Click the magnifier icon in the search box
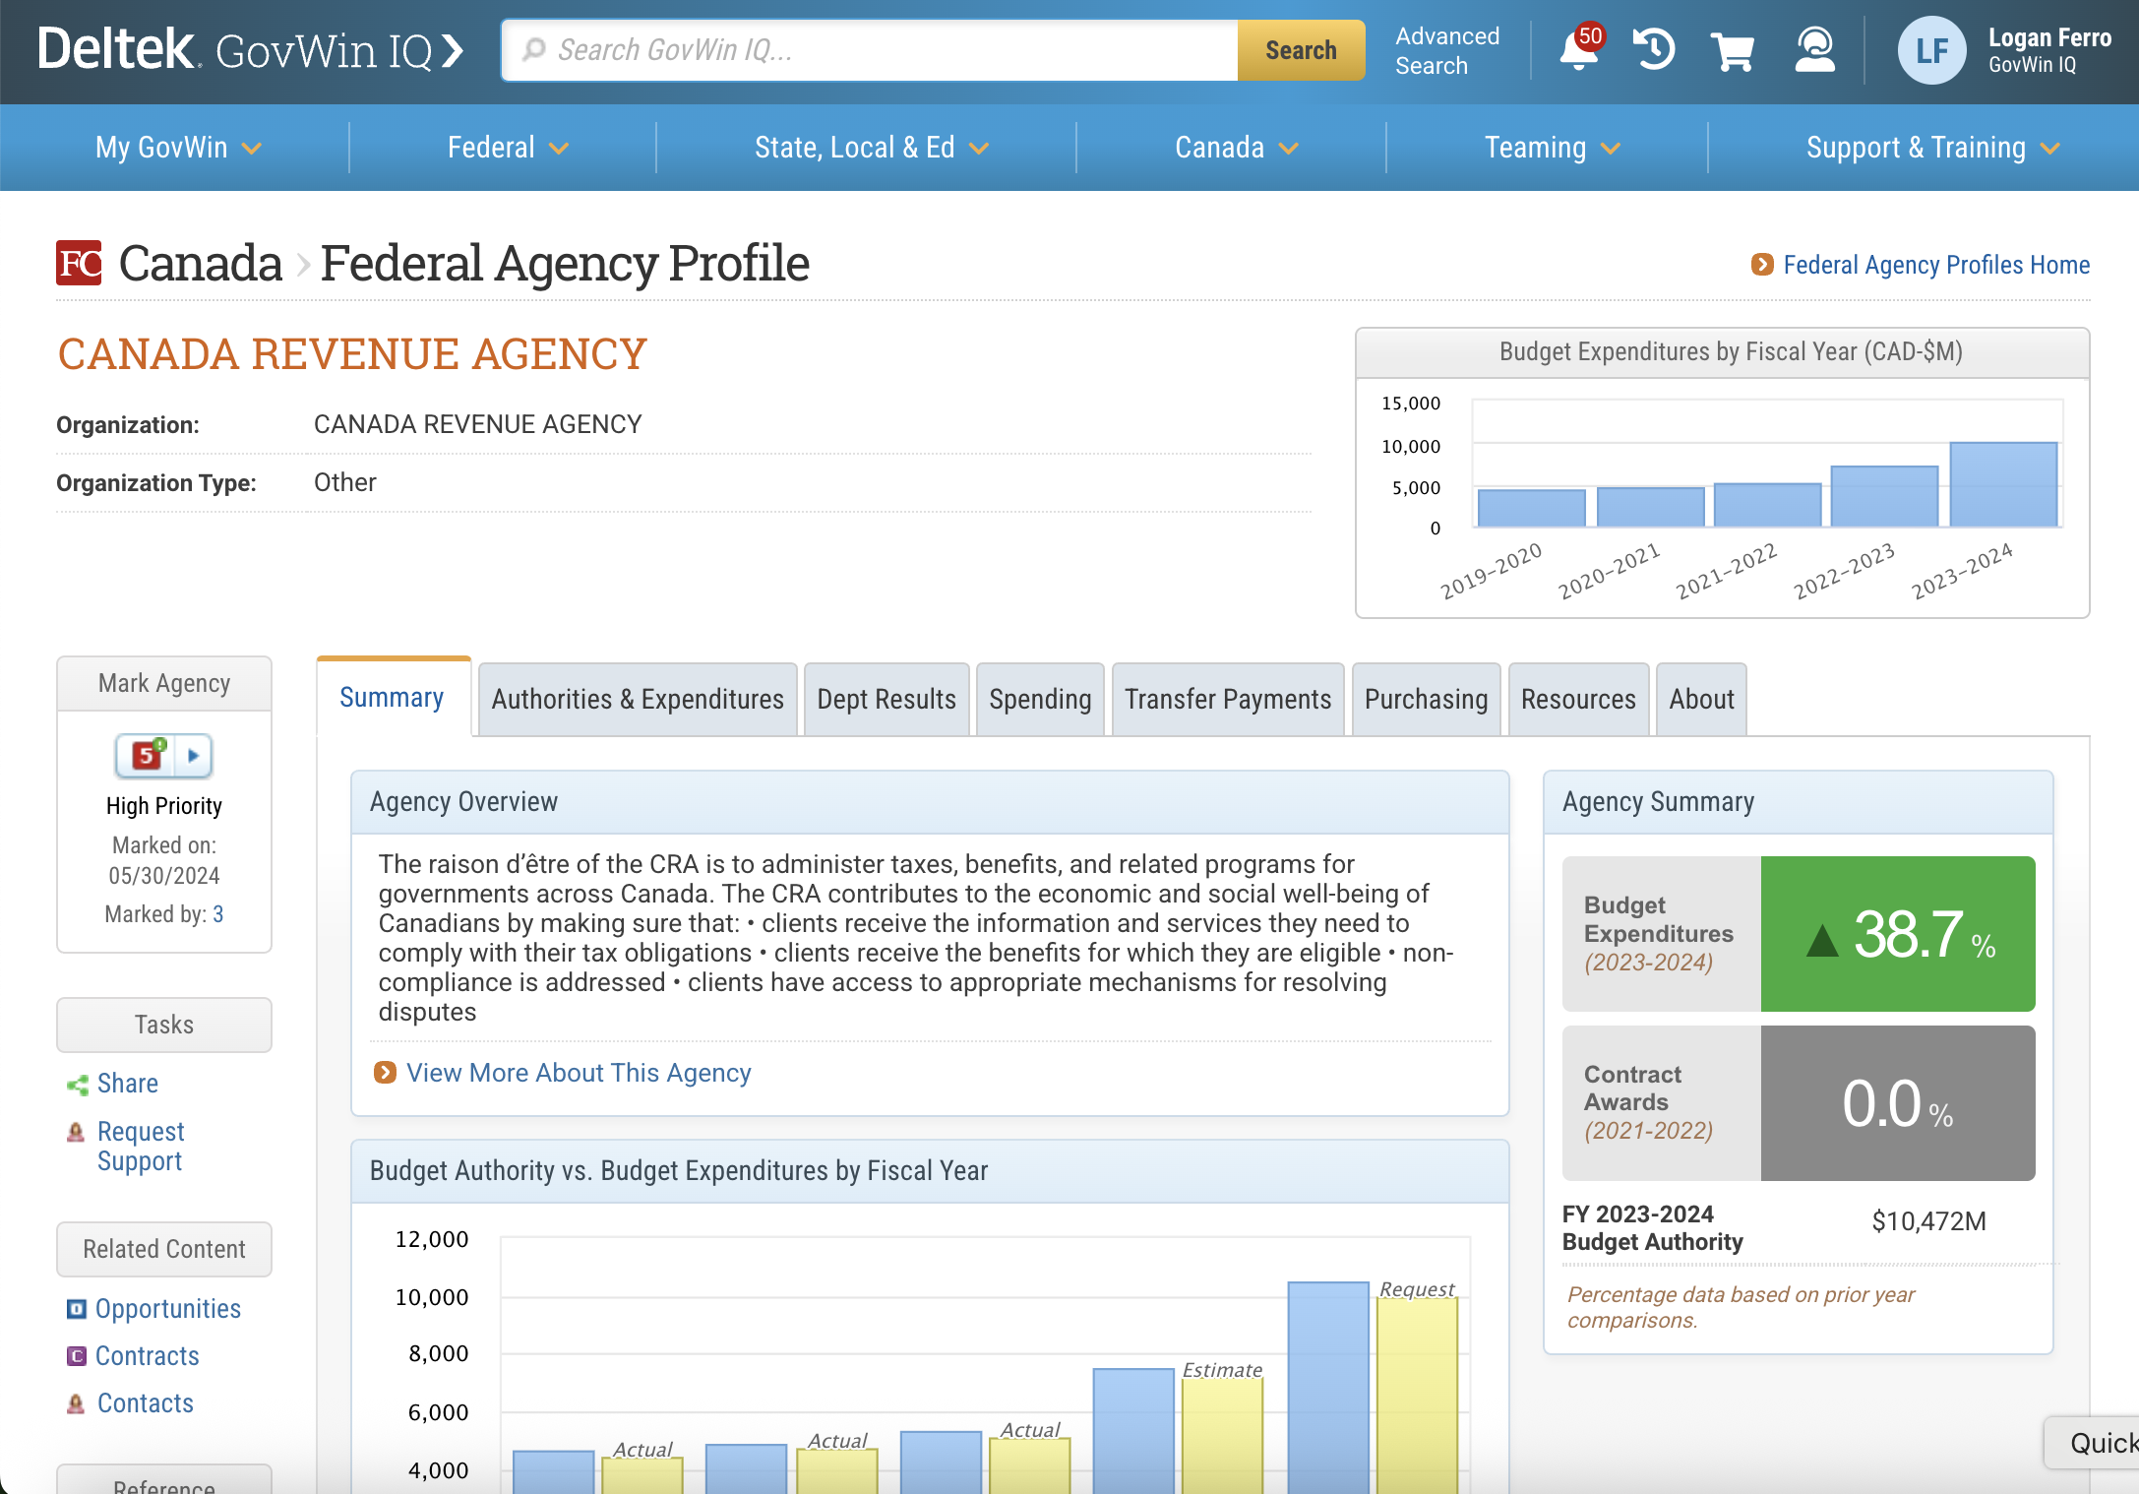2139x1494 pixels. [x=533, y=49]
